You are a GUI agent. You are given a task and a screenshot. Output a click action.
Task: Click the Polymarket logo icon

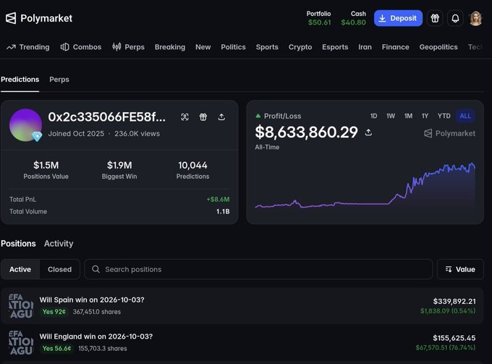[11, 18]
